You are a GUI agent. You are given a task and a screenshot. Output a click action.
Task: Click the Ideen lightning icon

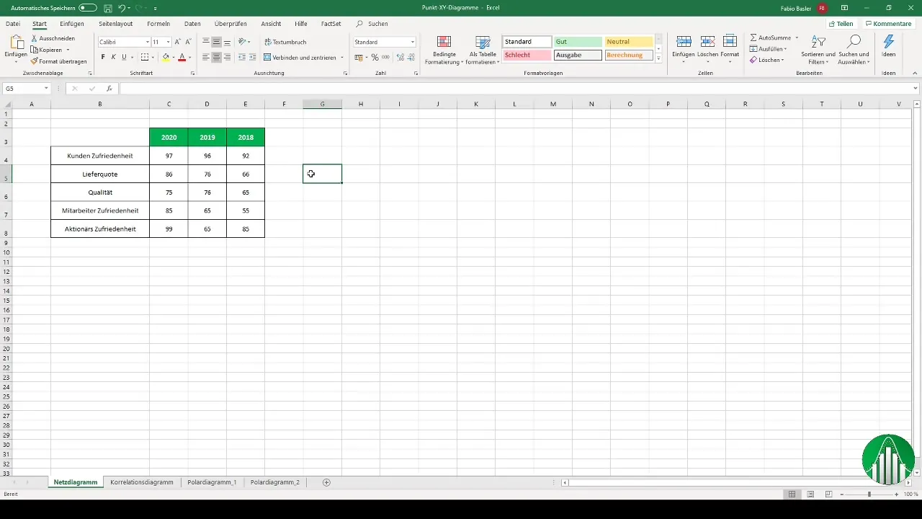coord(889,43)
